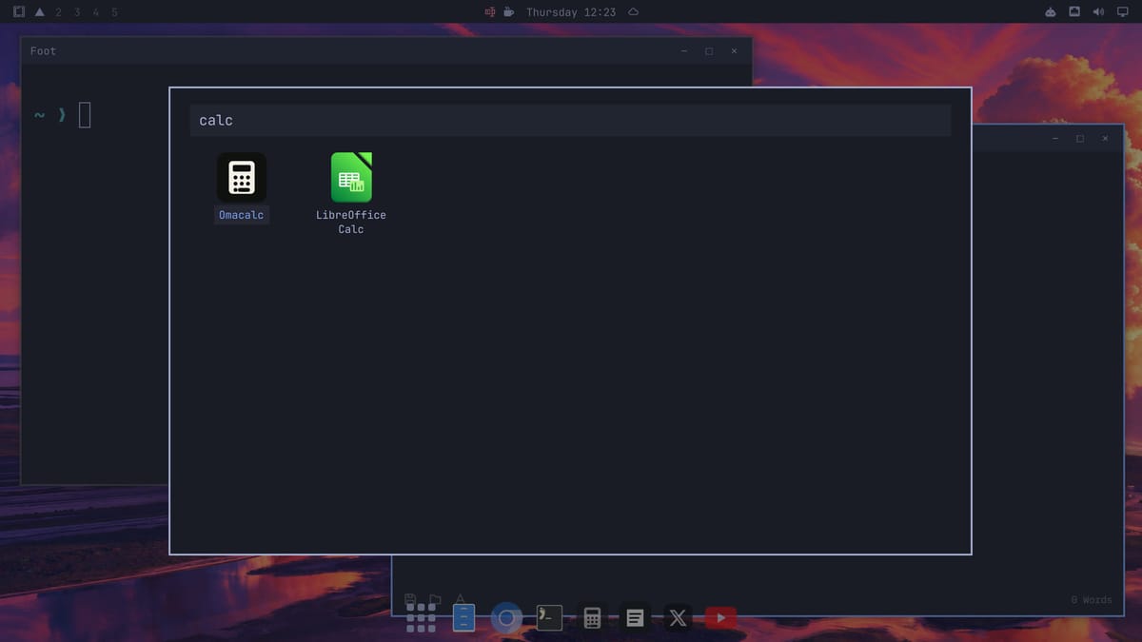Click the speaker volume icon in the tray
Viewport: 1142px width, 642px height.
1098,12
